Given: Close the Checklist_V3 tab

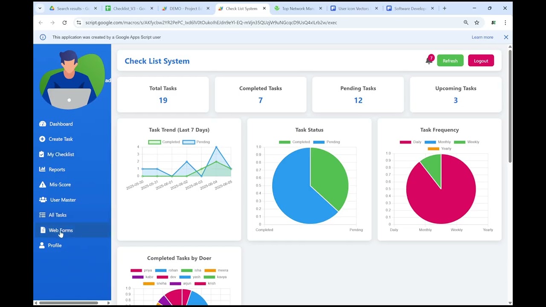Looking at the screenshot, I should 152,9.
